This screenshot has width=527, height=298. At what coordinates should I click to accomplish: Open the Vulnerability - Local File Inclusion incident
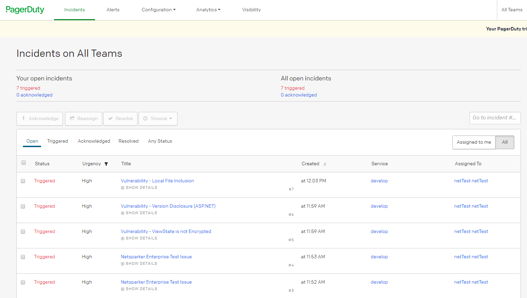[x=157, y=181]
